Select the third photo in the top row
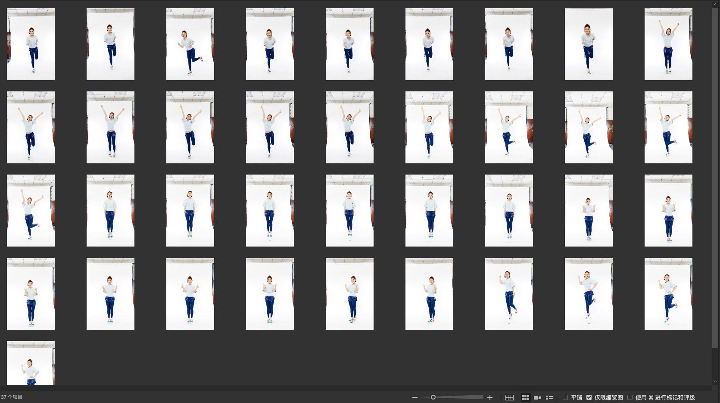The height and width of the screenshot is (403, 720). (x=190, y=44)
